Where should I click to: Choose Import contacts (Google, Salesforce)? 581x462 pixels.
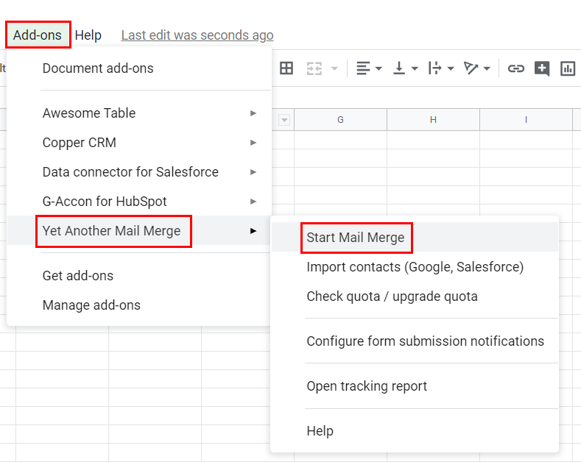point(415,267)
